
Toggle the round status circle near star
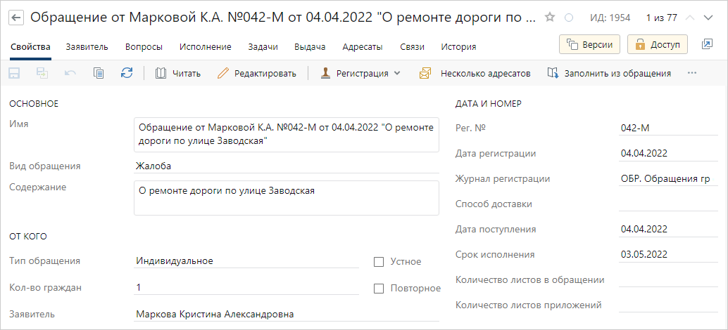click(x=569, y=18)
